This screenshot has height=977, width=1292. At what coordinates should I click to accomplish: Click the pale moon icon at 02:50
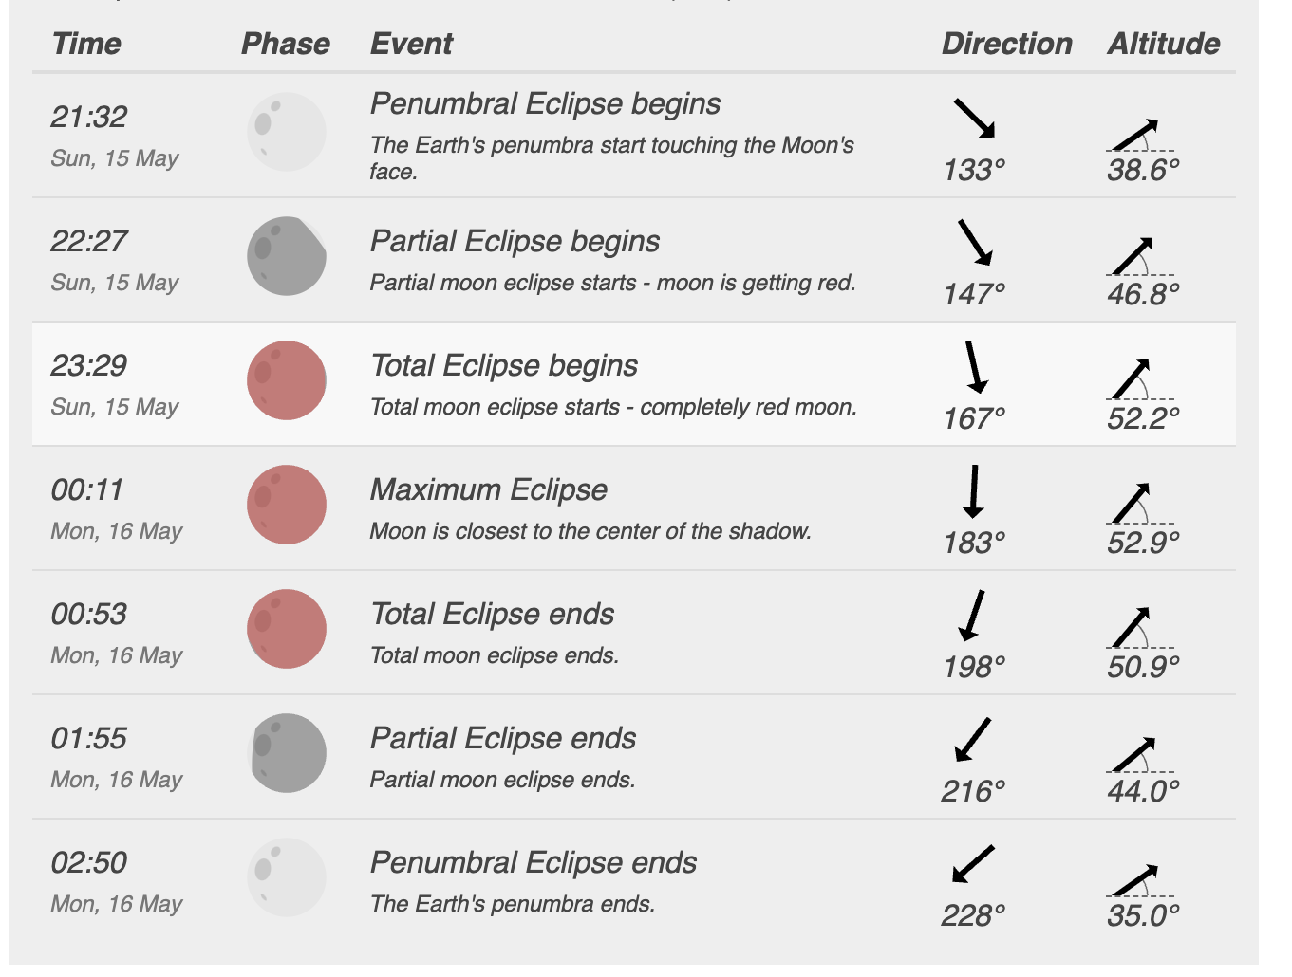[x=287, y=877]
